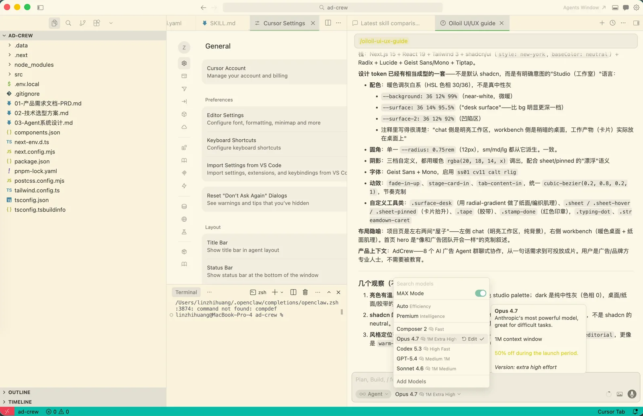Open Keyboard Shortcuts settings
The image size is (643, 416).
click(275, 144)
